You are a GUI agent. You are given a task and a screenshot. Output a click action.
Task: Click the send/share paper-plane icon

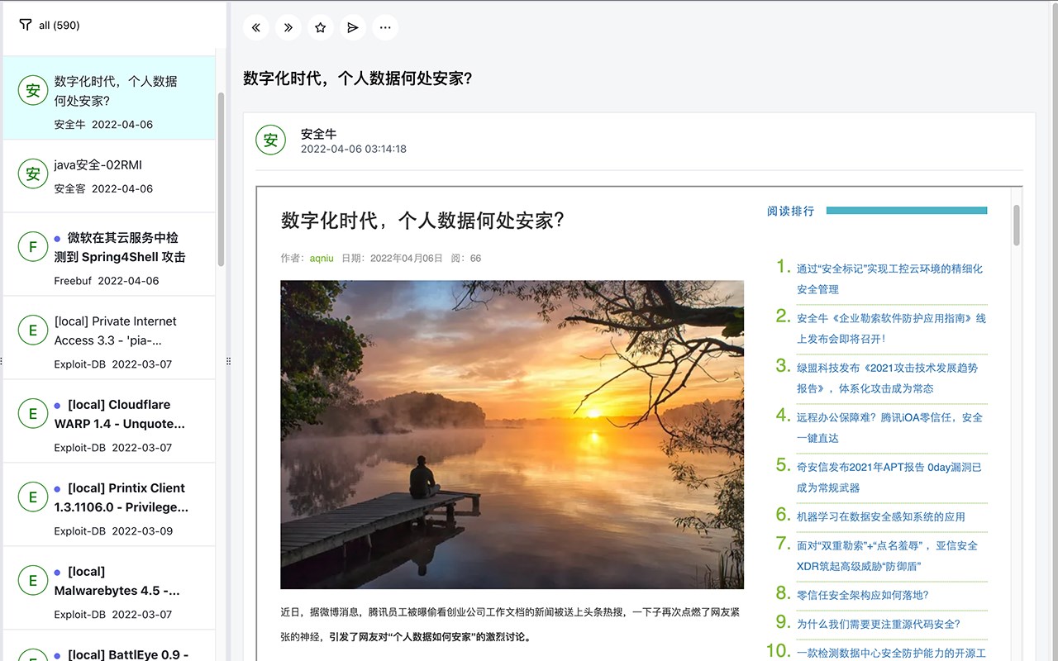353,27
